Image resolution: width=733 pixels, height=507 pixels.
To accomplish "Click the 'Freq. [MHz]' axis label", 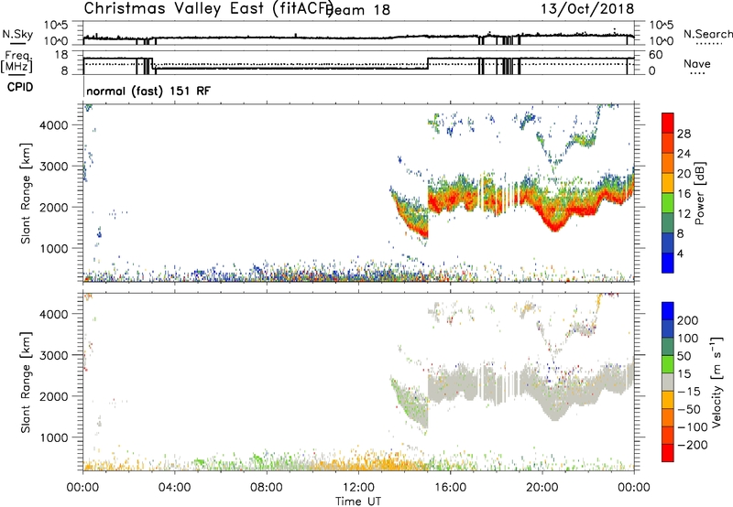I will [16, 60].
